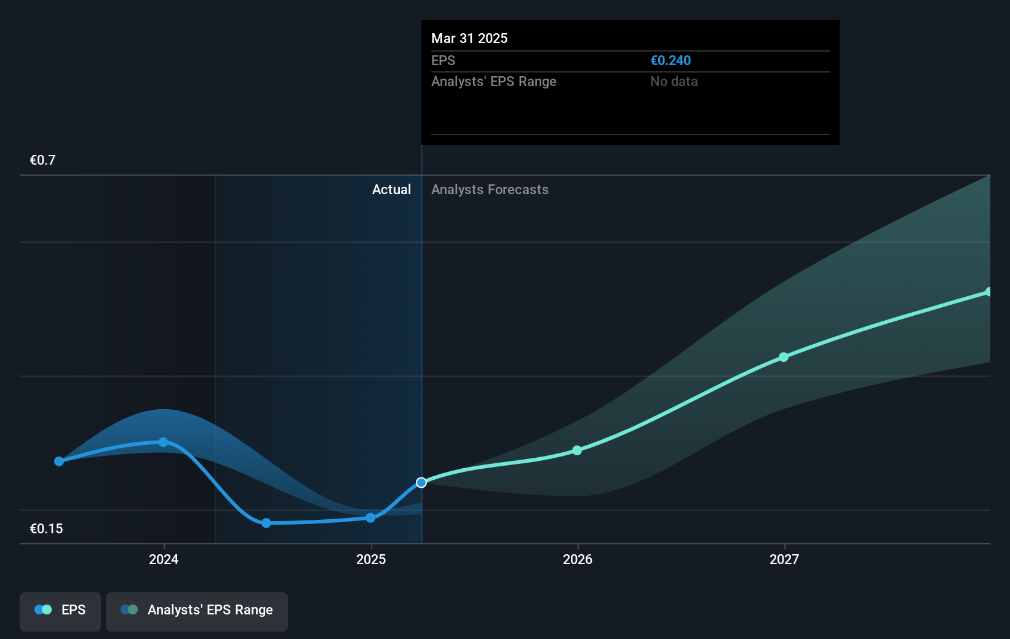
Task: Select the last forecast EPS point at the chart's right edge
Action: [x=988, y=292]
